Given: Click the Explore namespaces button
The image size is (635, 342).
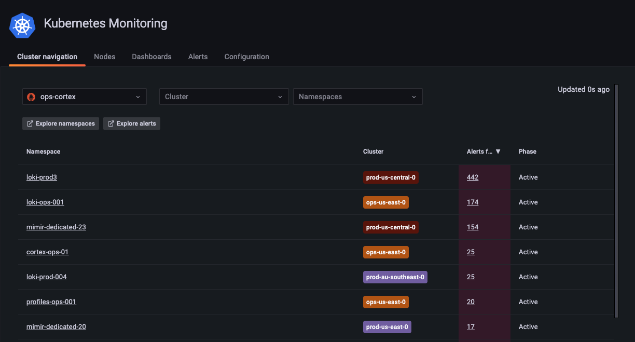Looking at the screenshot, I should [61, 124].
